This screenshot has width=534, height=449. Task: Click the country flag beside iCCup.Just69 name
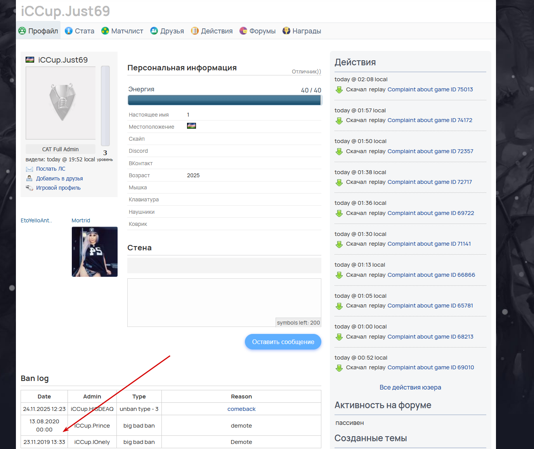pos(30,60)
